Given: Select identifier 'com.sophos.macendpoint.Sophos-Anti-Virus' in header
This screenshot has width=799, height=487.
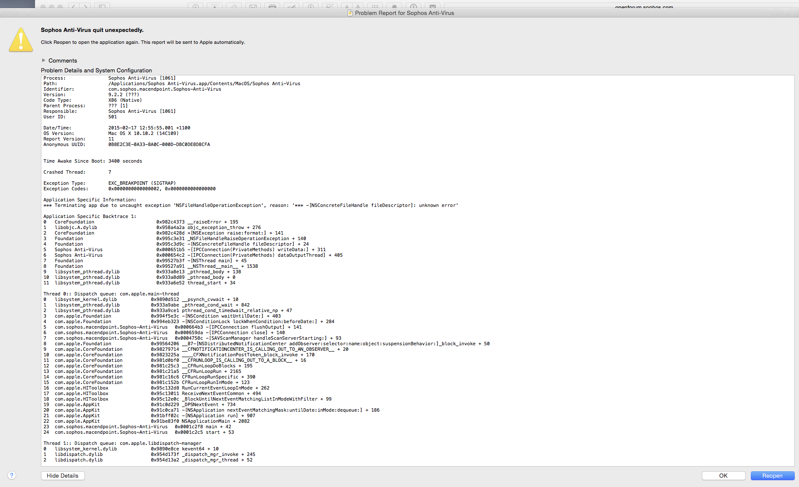Looking at the screenshot, I should point(165,89).
